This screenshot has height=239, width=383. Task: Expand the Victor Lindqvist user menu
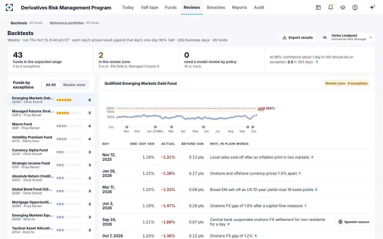[x=348, y=37]
